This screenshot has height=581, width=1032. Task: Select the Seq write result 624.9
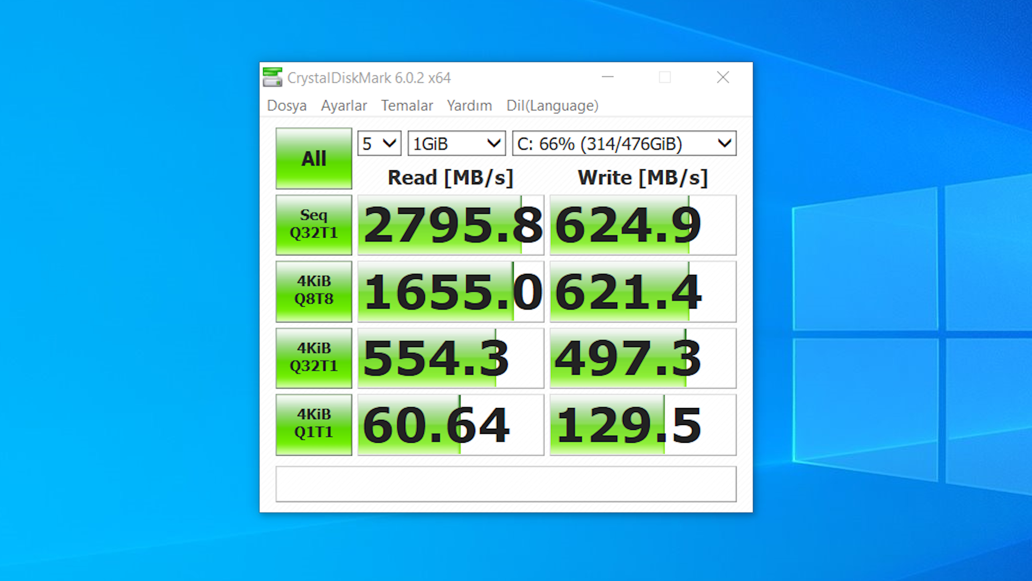click(x=643, y=225)
